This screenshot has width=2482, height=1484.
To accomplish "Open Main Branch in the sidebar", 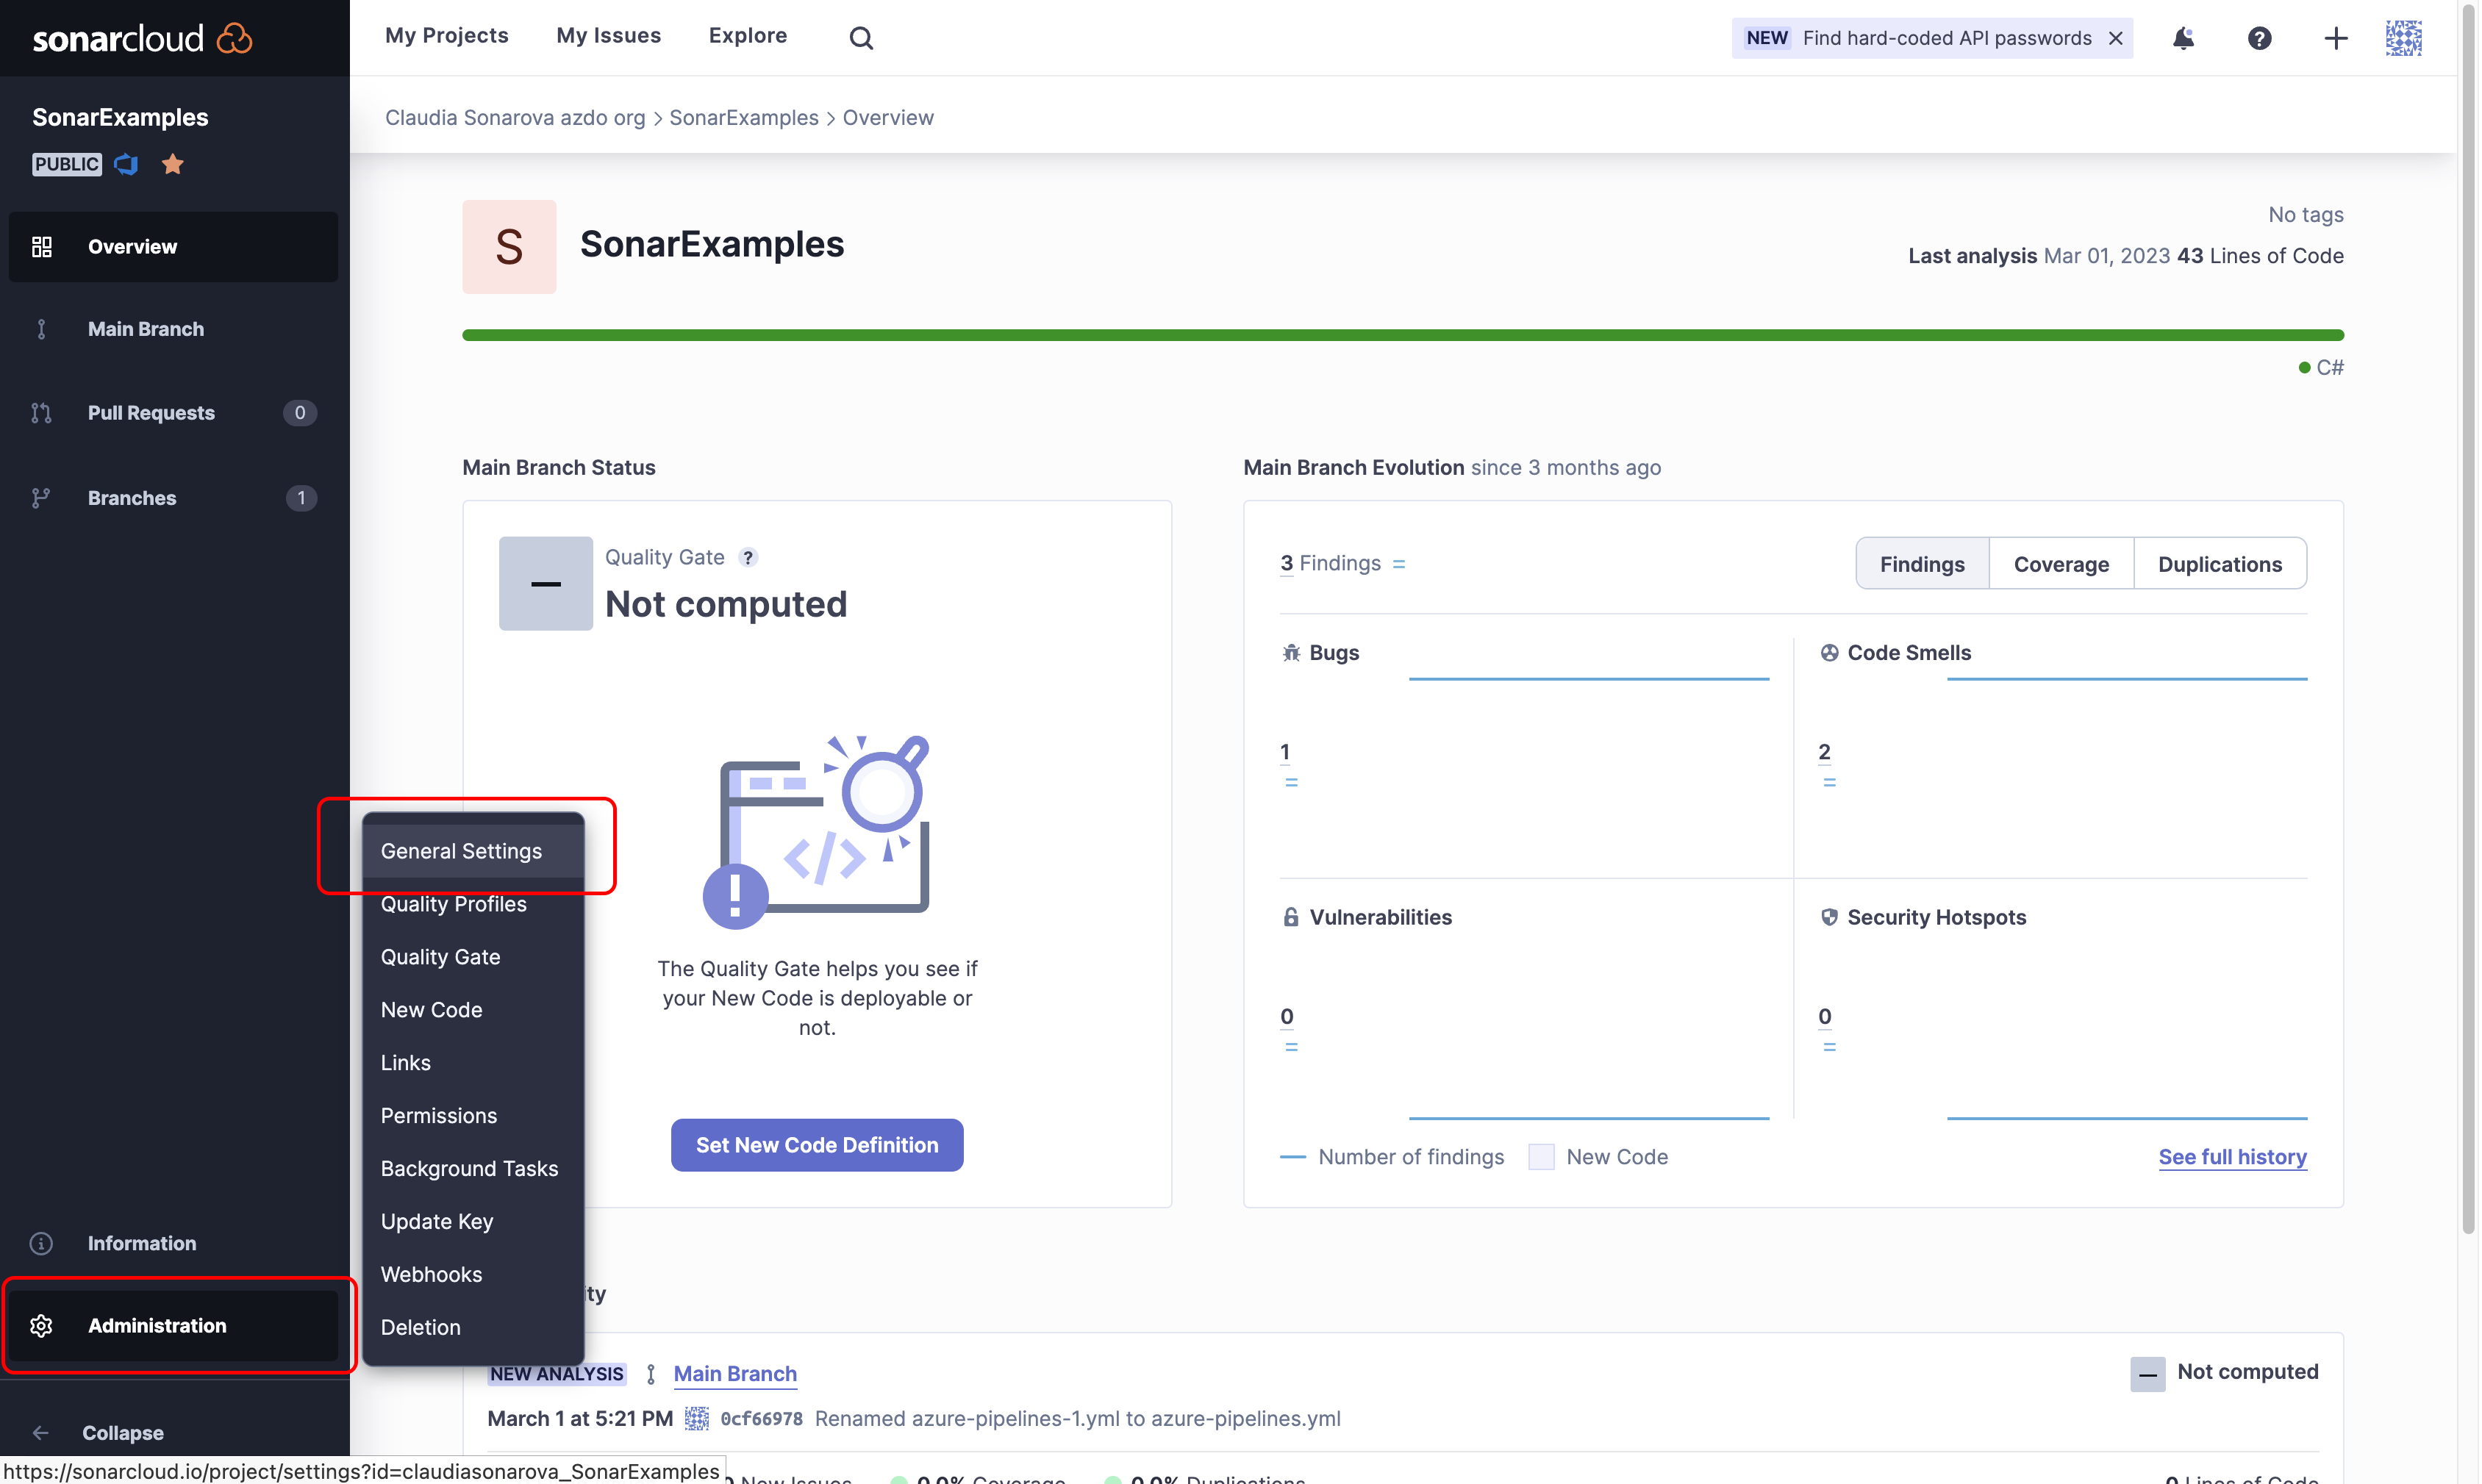I will [173, 329].
